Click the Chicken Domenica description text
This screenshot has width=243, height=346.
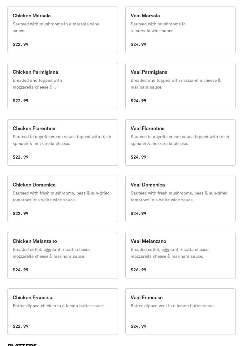[x=61, y=196]
